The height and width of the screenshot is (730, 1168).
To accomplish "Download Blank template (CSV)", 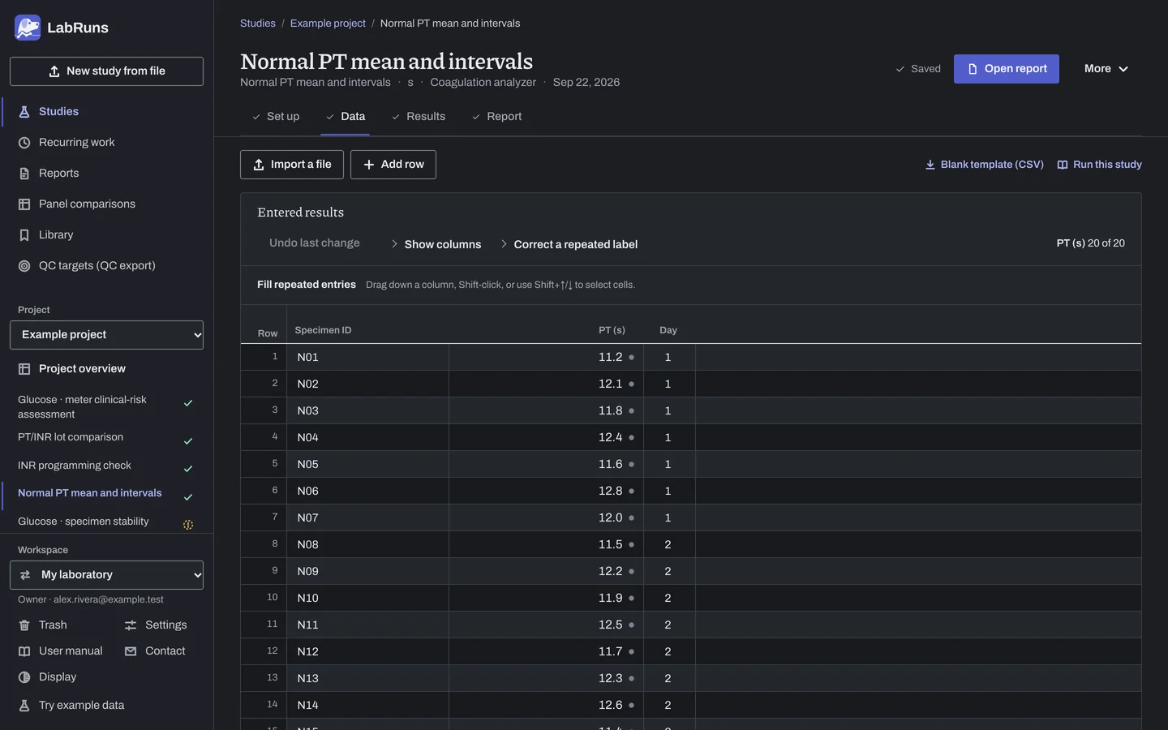I will tap(985, 165).
